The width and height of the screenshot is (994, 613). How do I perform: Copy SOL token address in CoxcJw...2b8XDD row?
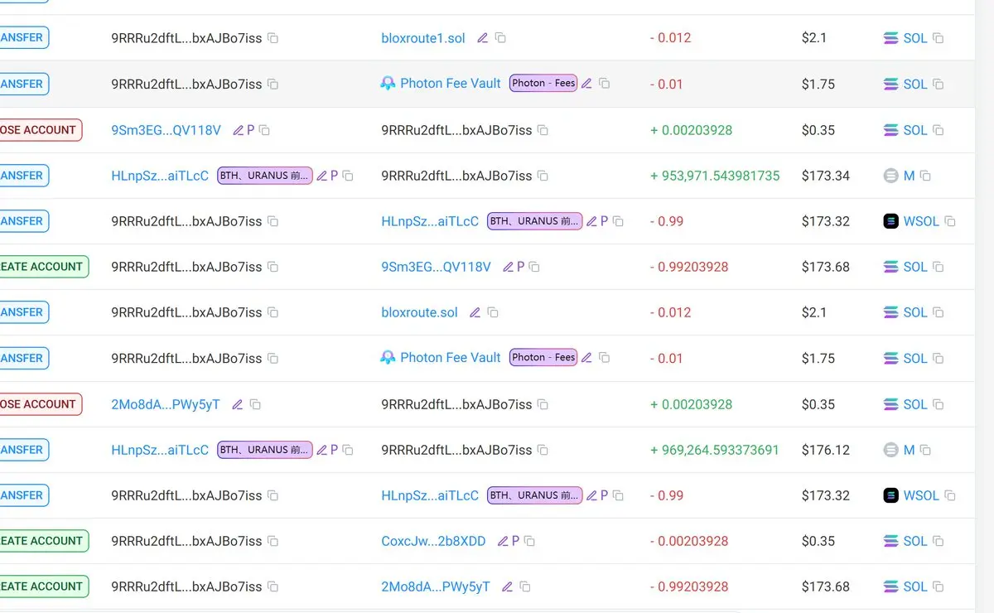pyautogui.click(x=938, y=541)
